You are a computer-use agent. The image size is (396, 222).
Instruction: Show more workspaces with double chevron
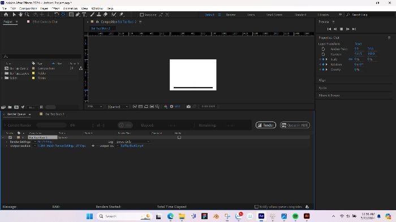[340, 15]
